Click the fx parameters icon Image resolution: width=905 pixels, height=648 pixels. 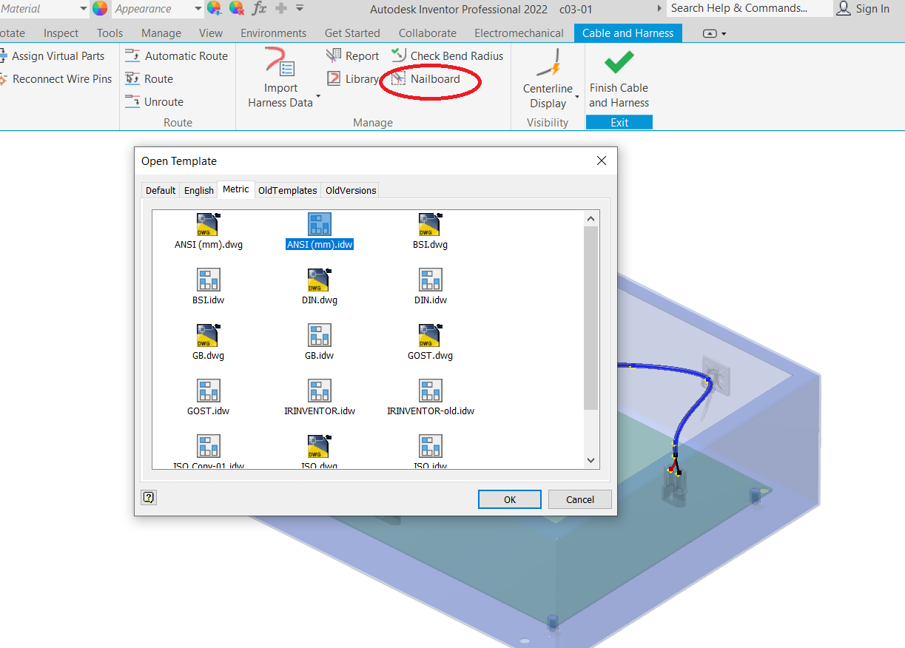[x=259, y=8]
